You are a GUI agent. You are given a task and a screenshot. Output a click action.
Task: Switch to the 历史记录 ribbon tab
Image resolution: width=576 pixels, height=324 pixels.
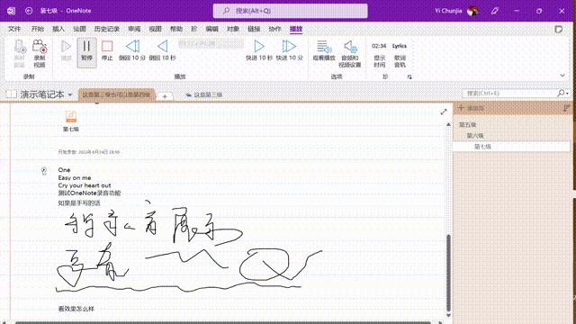107,29
